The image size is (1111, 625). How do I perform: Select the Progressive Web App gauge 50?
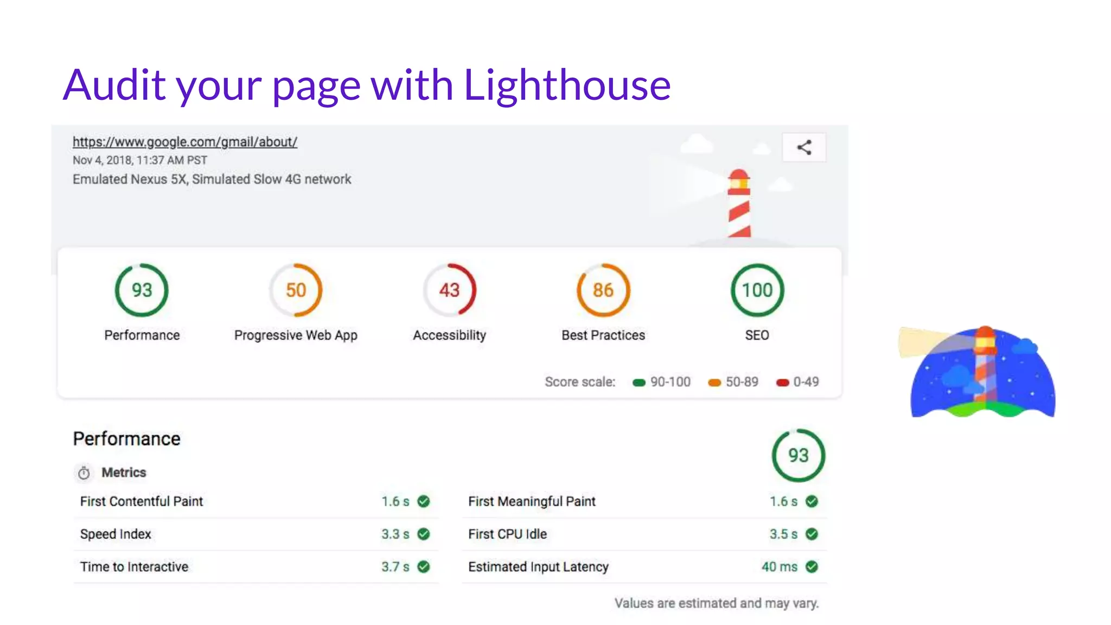pyautogui.click(x=296, y=290)
